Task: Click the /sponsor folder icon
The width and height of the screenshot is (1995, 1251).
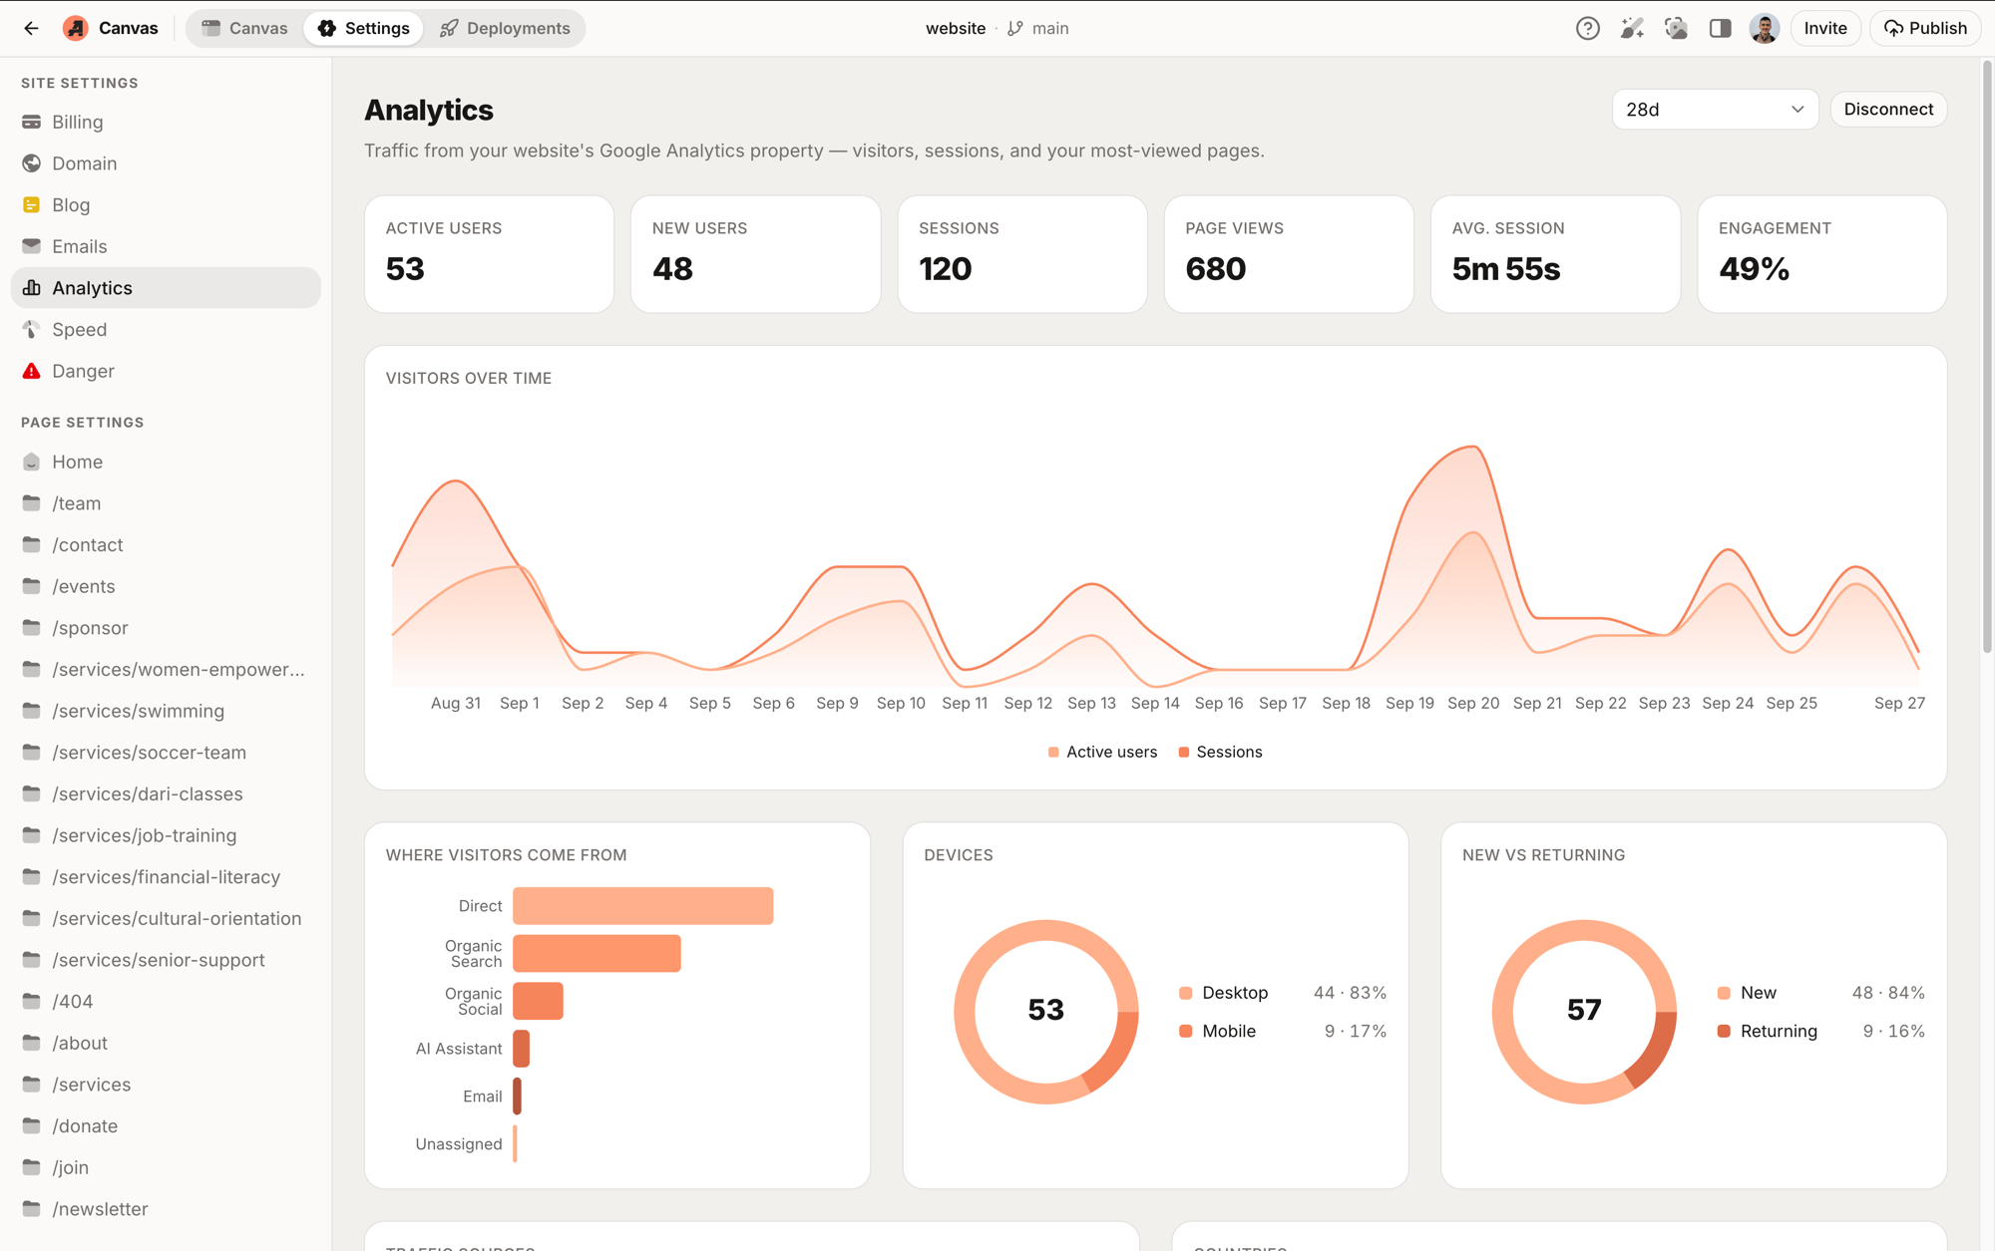Action: click(32, 628)
